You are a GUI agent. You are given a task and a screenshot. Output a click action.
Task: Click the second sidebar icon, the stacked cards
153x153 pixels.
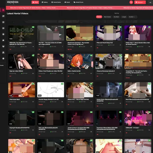3,16
